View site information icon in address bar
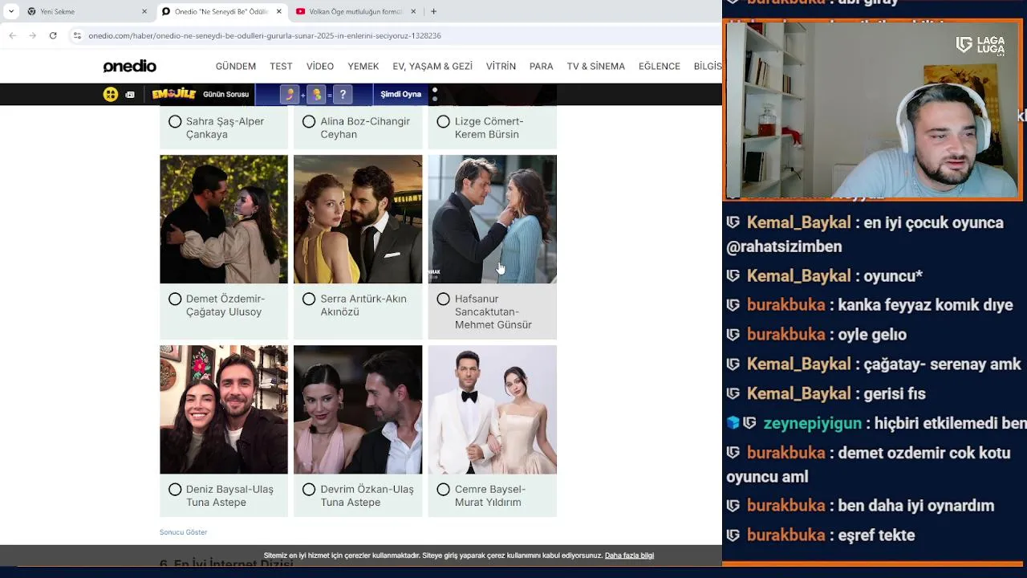The image size is (1027, 578). (77, 35)
